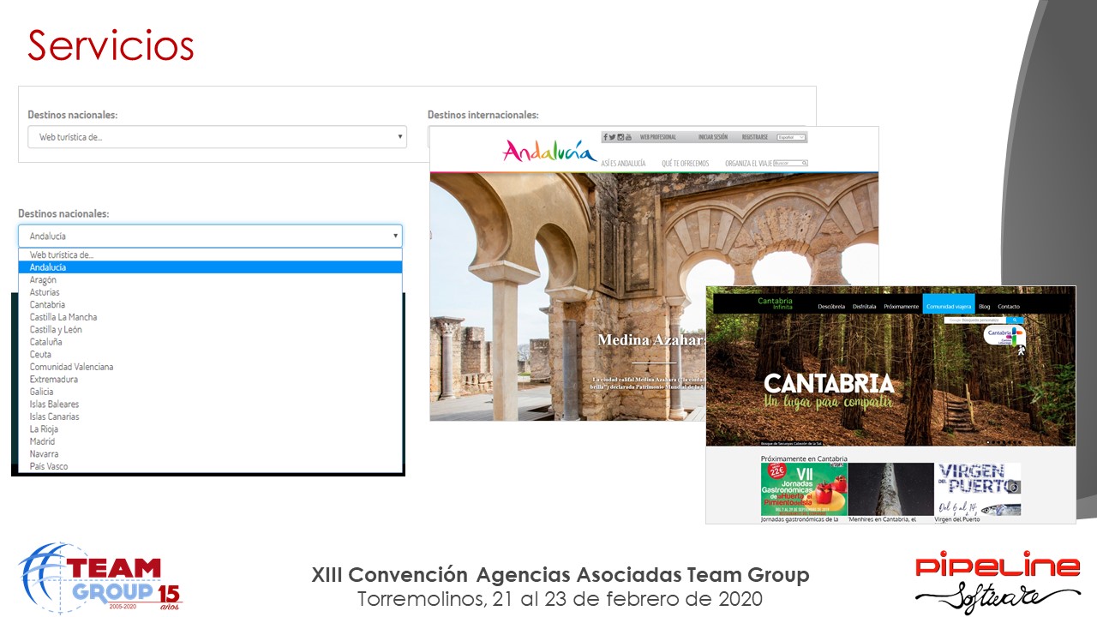Select País Vasco option

click(x=210, y=466)
